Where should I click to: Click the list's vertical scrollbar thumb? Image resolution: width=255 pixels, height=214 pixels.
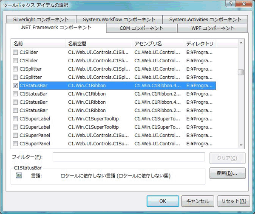point(241,72)
